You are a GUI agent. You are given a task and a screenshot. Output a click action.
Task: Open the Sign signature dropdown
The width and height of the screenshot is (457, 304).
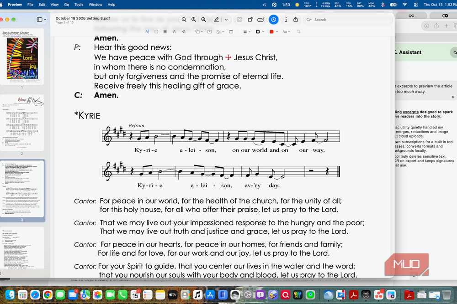click(x=220, y=31)
